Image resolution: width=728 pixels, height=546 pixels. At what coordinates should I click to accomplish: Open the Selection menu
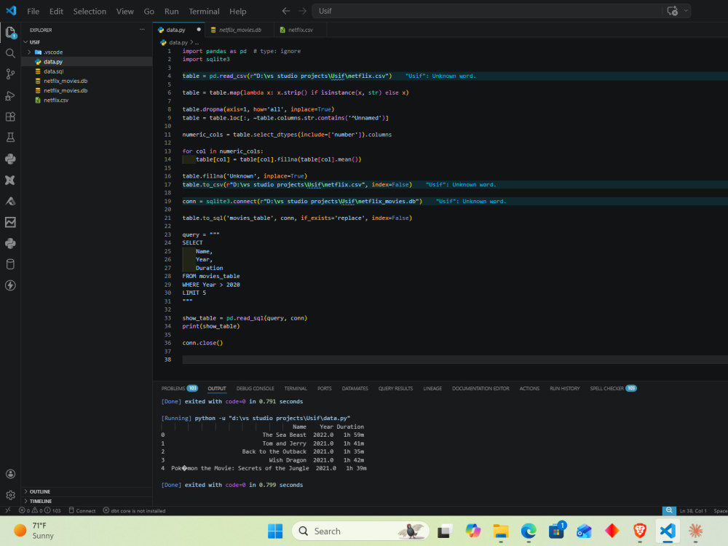click(x=90, y=11)
